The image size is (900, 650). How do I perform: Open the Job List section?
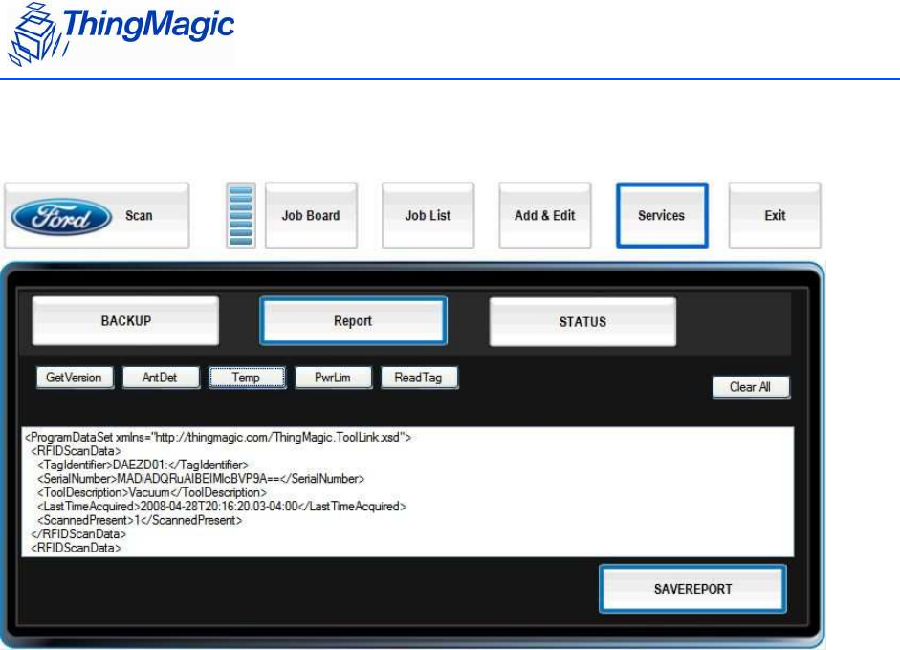tap(428, 216)
